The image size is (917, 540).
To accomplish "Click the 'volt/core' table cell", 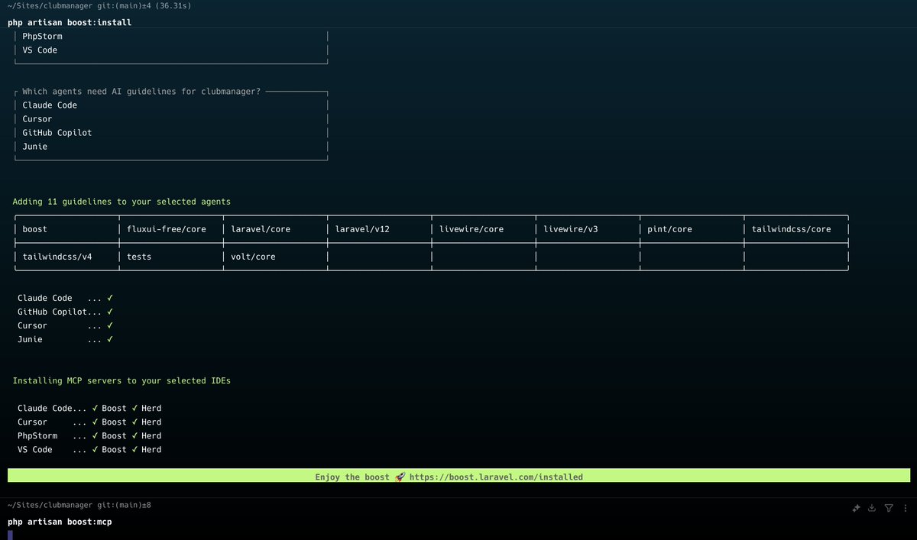I will (x=274, y=257).
